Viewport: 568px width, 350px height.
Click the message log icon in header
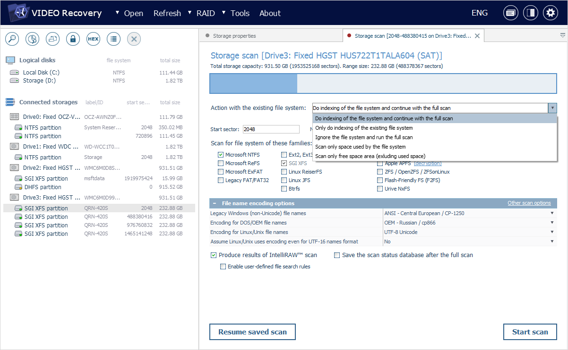click(510, 13)
